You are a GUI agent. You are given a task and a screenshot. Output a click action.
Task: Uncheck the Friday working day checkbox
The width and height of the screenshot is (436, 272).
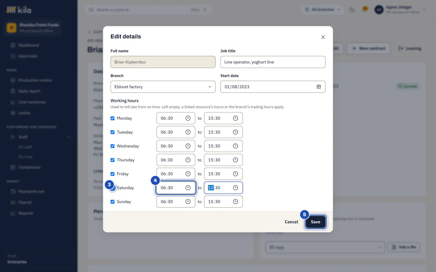(x=113, y=174)
